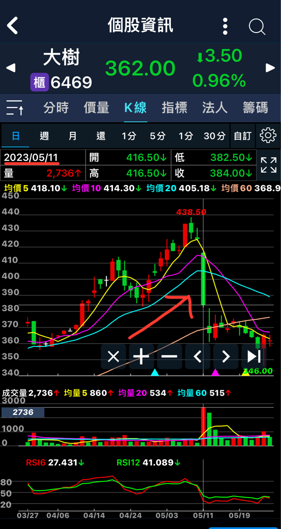Screen dimensions: 281x529
Task: Switch to the 法人 tab
Action: [x=215, y=108]
